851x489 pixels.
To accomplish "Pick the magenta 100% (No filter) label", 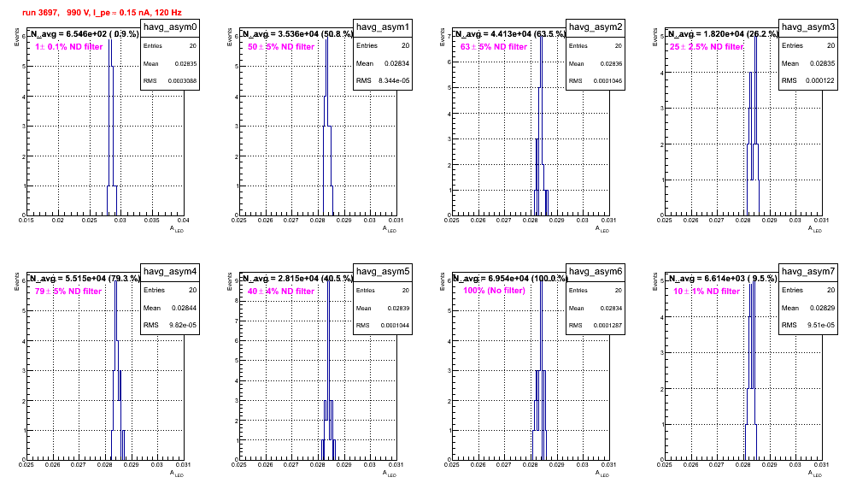I will (494, 291).
